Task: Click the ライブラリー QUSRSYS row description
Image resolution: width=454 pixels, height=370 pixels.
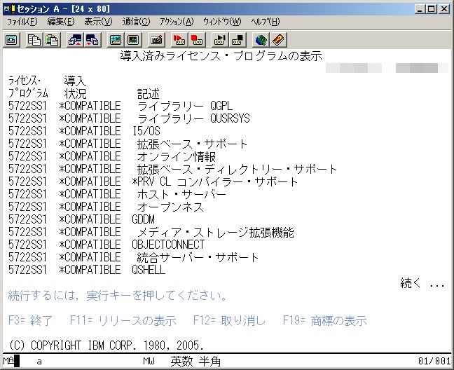Action: pyautogui.click(x=193, y=118)
